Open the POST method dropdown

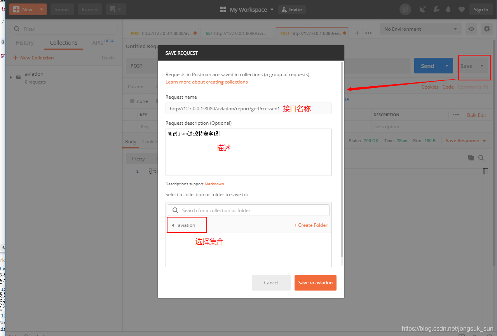tap(142, 66)
